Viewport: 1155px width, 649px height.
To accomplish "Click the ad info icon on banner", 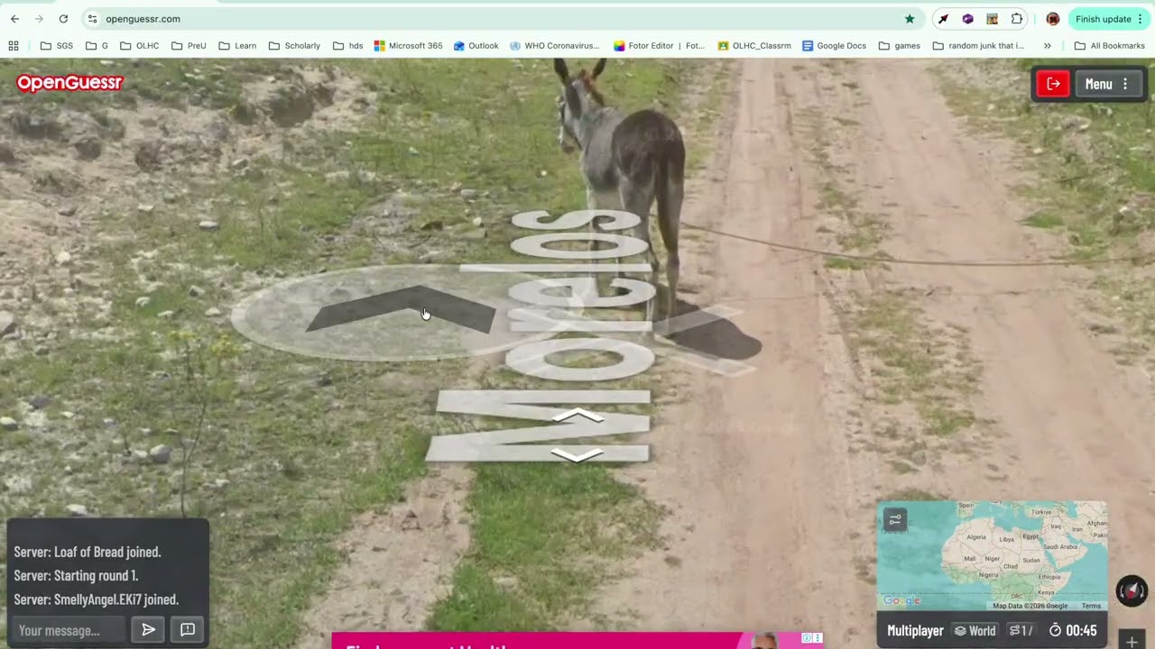I will pyautogui.click(x=808, y=638).
